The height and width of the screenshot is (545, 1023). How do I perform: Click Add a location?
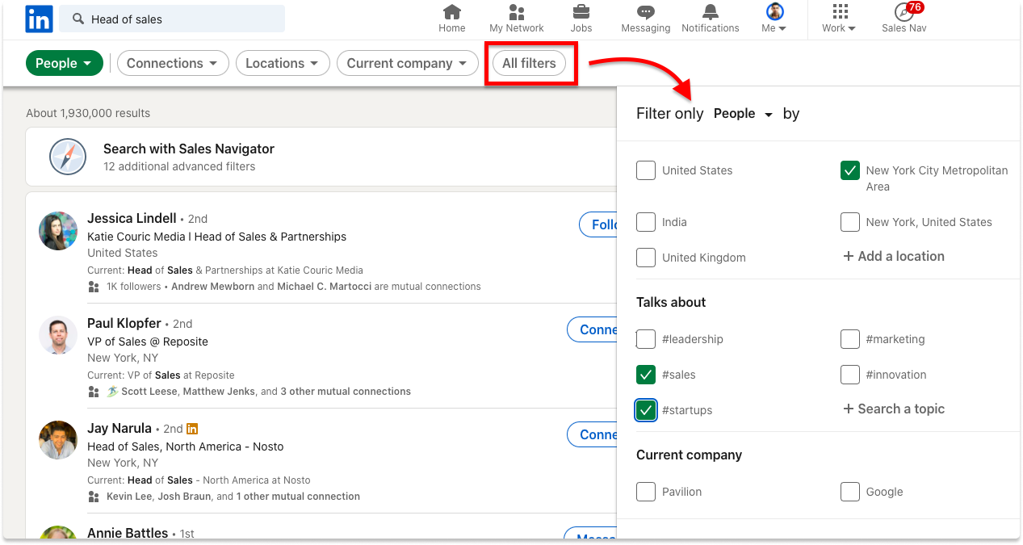[x=894, y=256]
